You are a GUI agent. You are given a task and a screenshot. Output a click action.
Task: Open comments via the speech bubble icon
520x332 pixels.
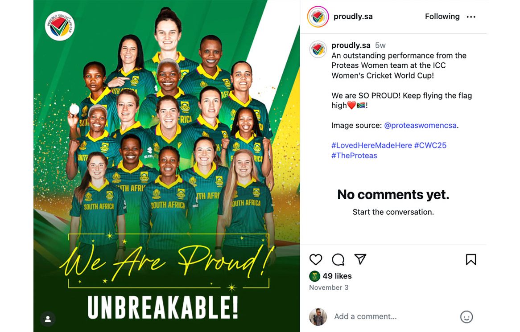[338, 259]
